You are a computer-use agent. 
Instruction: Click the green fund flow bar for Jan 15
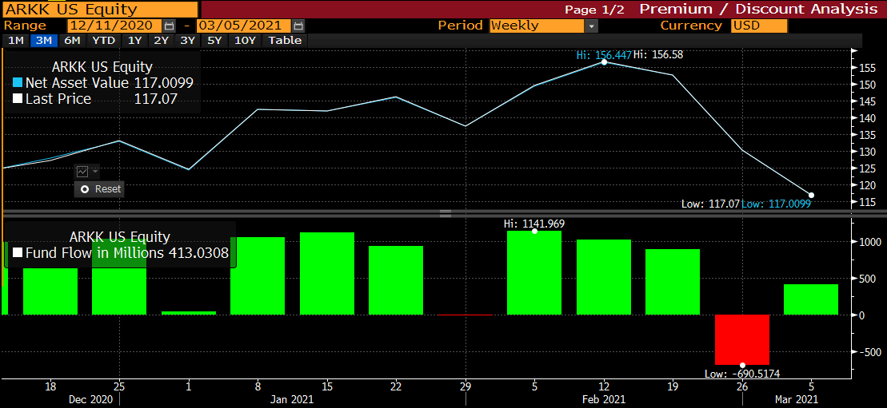pos(327,274)
